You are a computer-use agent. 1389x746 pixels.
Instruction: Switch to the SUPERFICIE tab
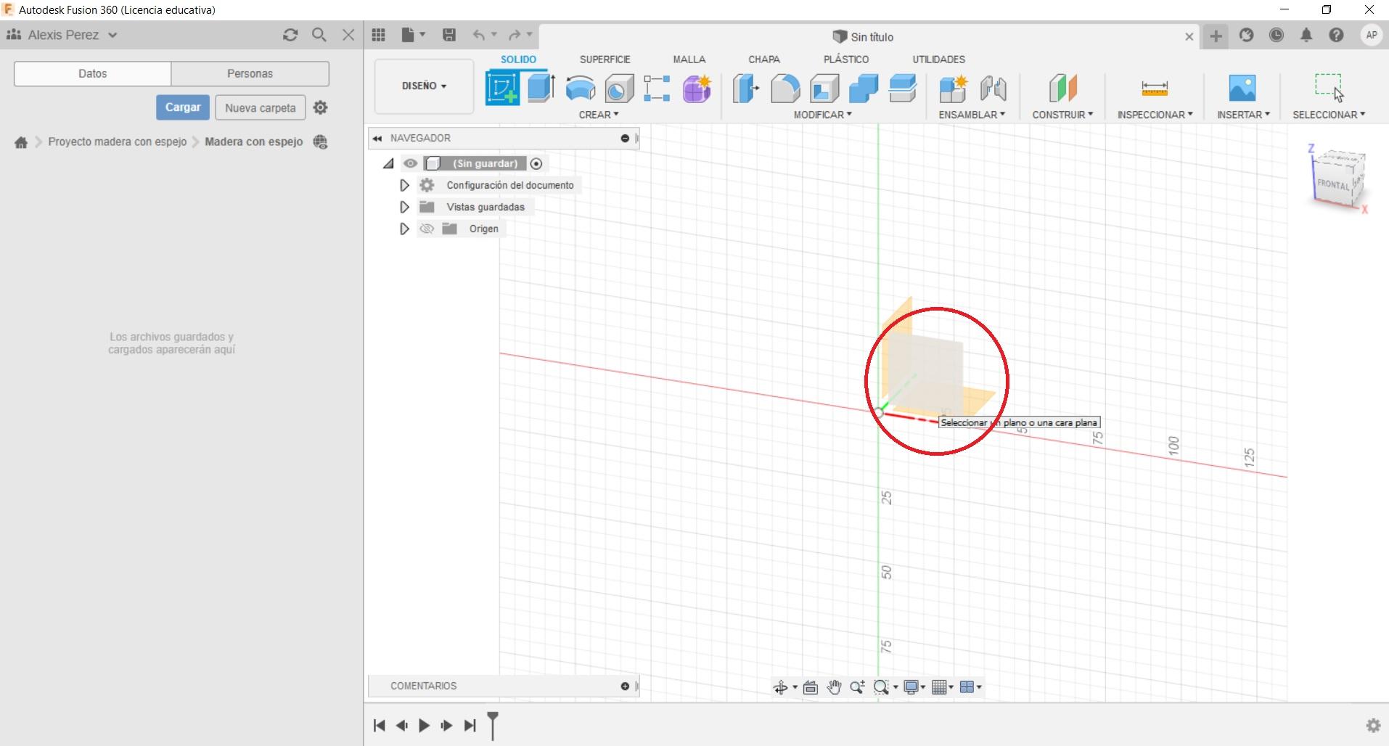click(x=605, y=60)
